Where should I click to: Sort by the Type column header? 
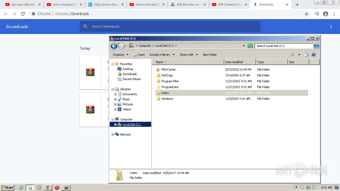coord(272,62)
